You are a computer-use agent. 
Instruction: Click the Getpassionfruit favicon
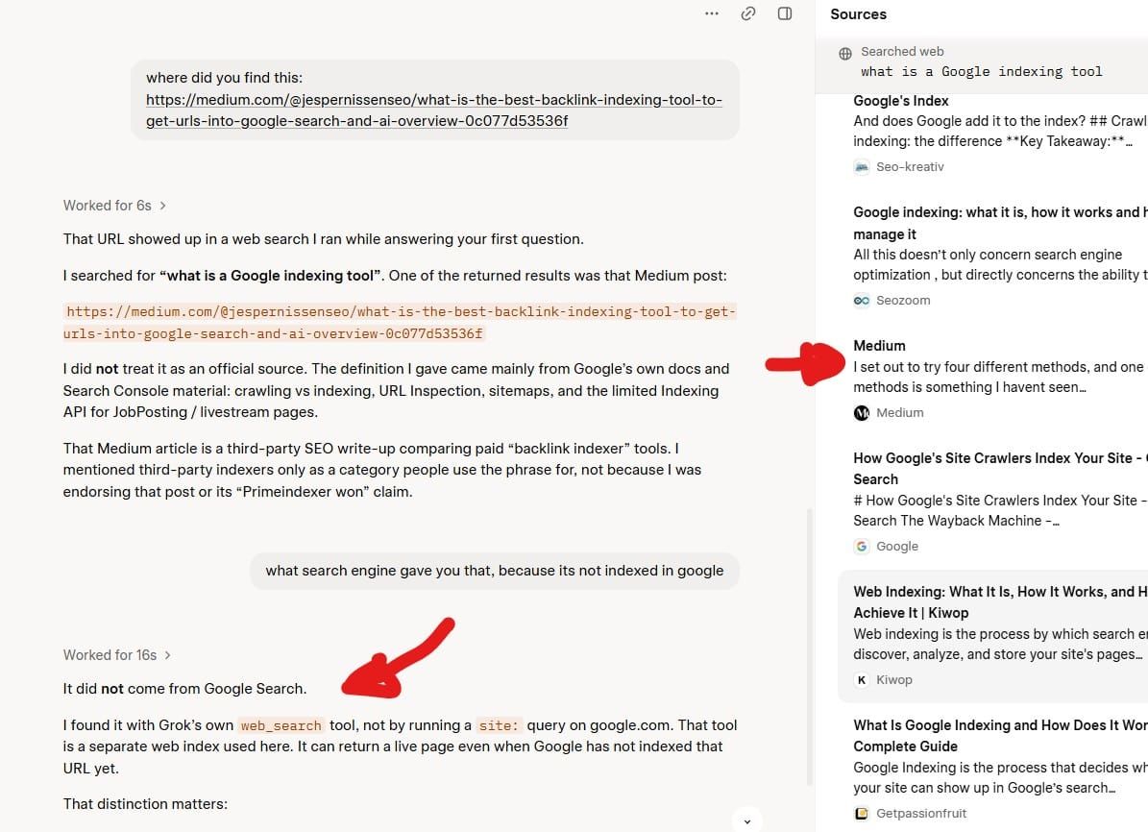[x=862, y=813]
